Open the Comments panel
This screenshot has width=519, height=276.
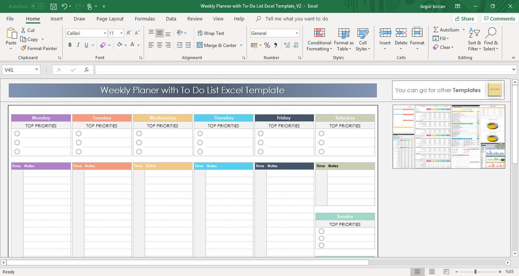pos(499,18)
